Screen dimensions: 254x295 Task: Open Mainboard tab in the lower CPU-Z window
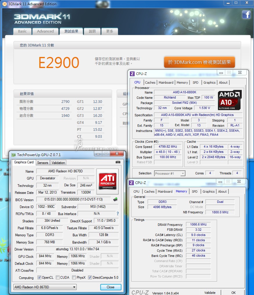[x=165, y=192]
